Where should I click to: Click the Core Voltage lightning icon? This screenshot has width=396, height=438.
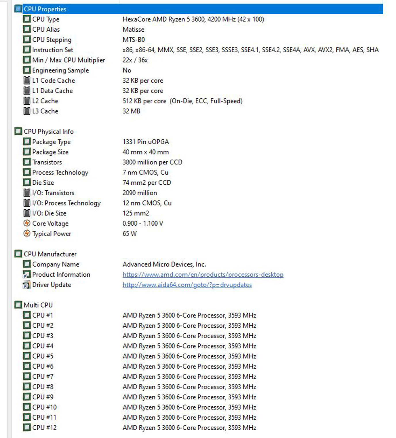(27, 223)
